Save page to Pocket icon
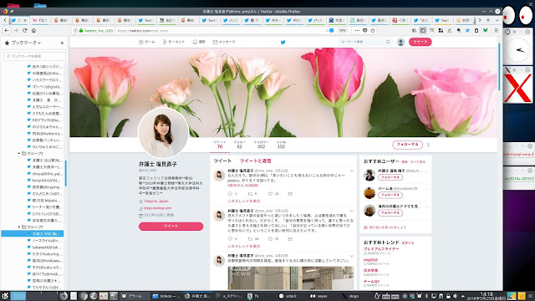535x301 pixels. click(x=364, y=30)
